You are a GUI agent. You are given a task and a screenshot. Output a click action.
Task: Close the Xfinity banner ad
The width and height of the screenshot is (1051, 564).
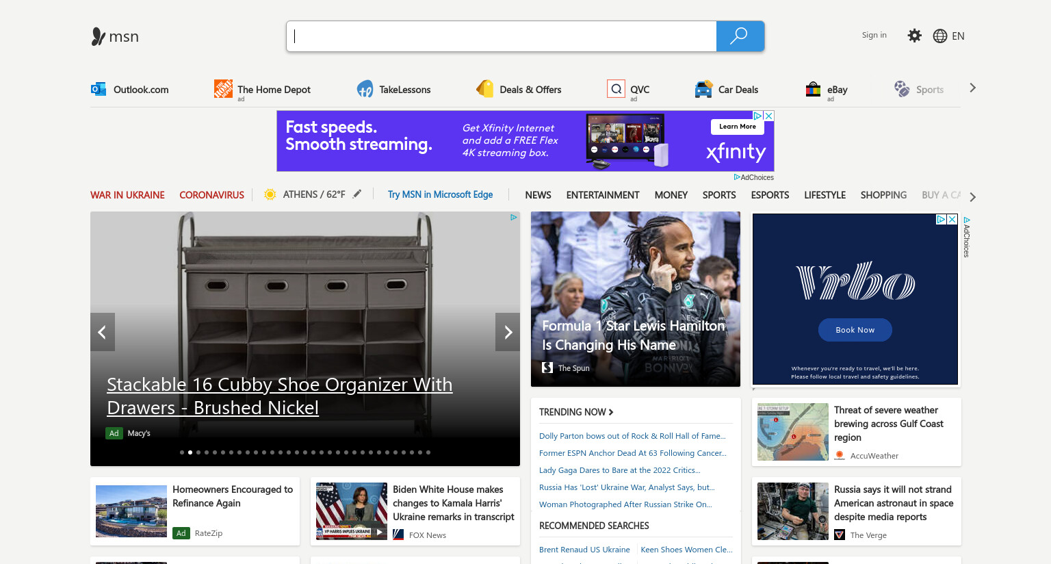769,116
